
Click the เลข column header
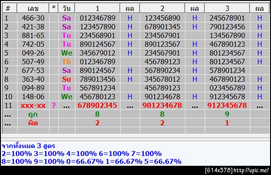tap(33, 8)
